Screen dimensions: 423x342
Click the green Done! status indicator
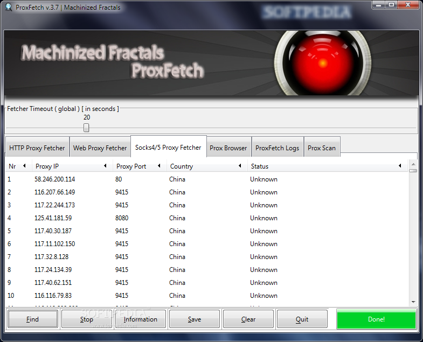tap(376, 319)
